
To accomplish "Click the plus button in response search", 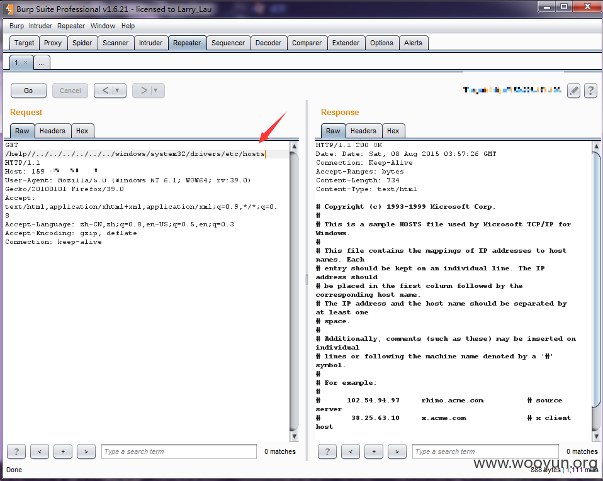I will click(x=374, y=451).
